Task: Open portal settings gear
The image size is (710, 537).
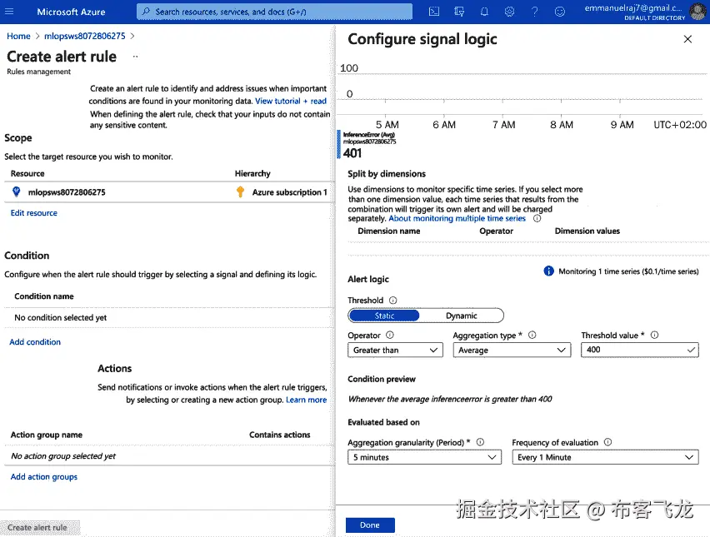Action: pyautogui.click(x=509, y=12)
